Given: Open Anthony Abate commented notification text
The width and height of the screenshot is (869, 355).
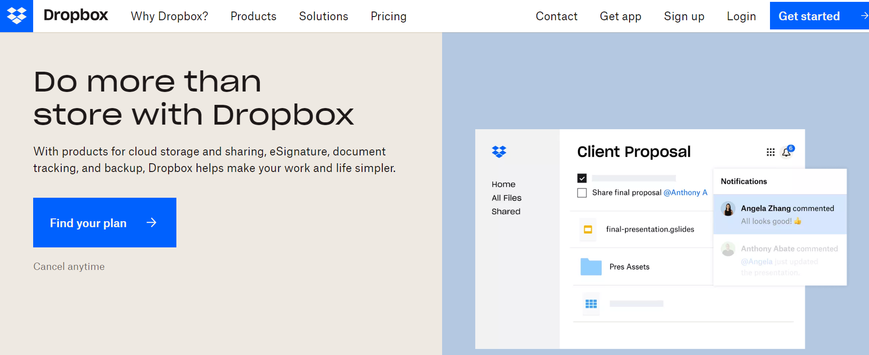Looking at the screenshot, I should point(789,249).
